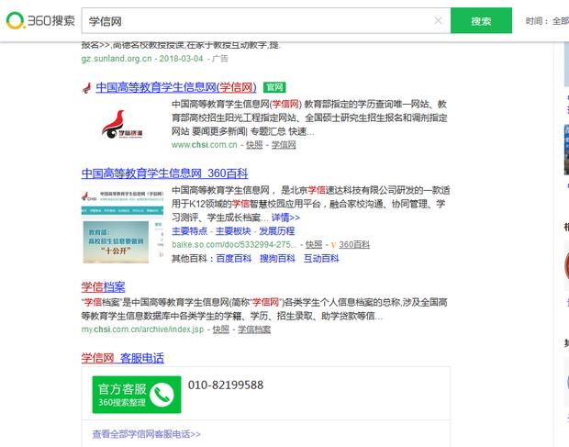Open 快照 for www.chsi.com.cn result

coord(254,145)
